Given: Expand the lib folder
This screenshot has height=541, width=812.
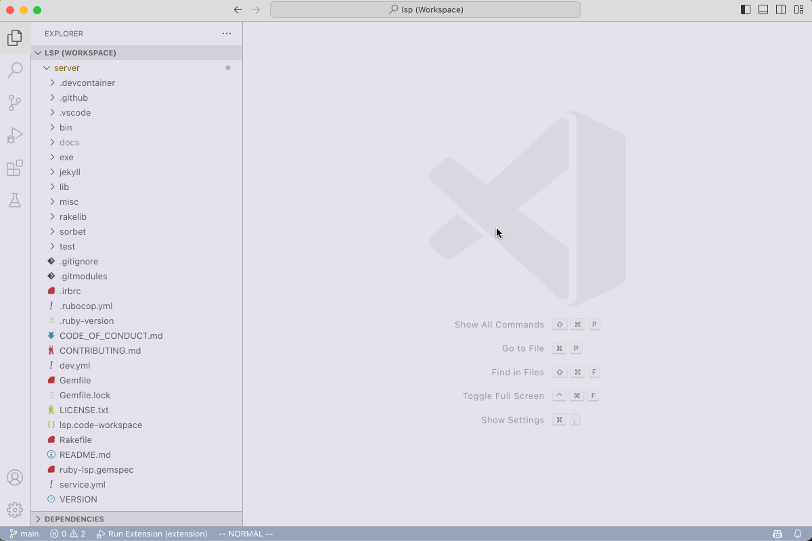Looking at the screenshot, I should [x=137, y=187].
